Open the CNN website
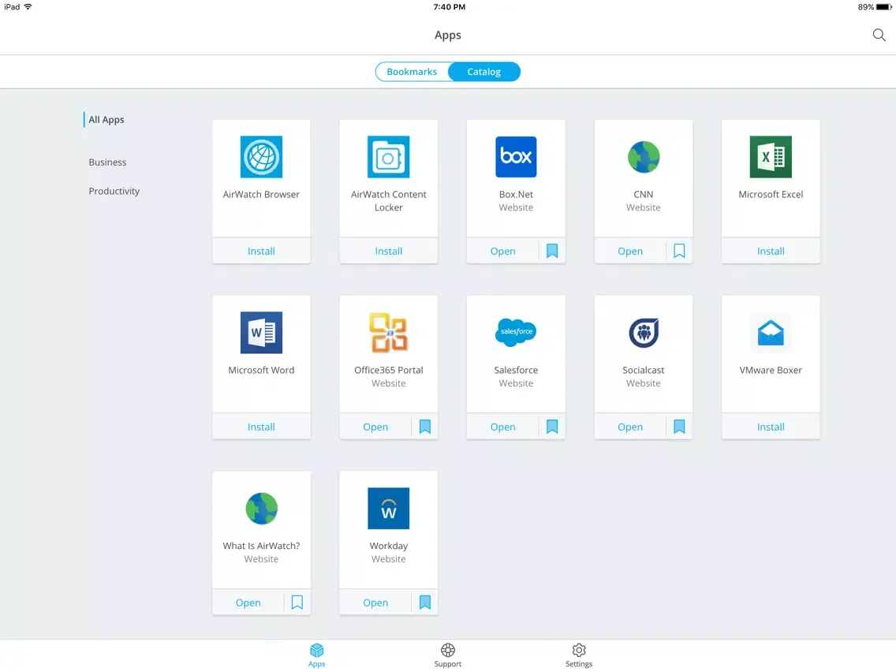Image resolution: width=896 pixels, height=672 pixels. [x=630, y=251]
